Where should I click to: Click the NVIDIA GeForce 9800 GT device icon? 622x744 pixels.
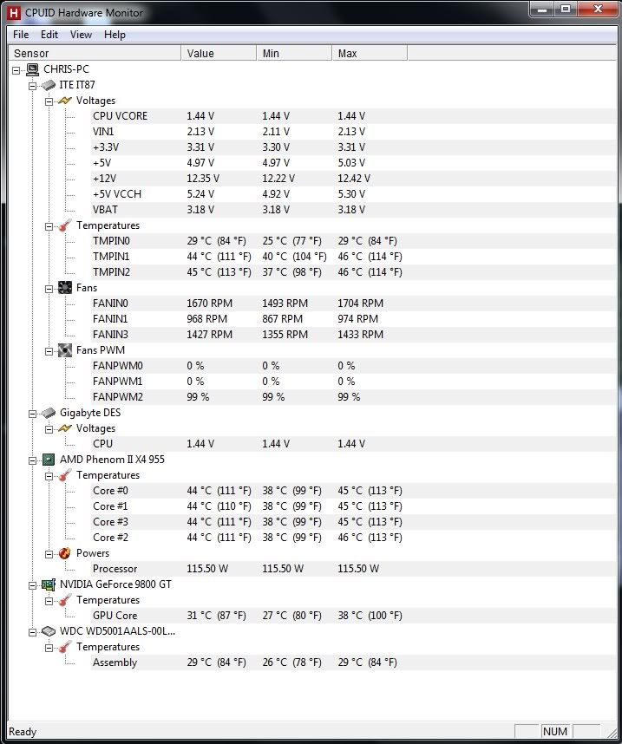(x=48, y=584)
